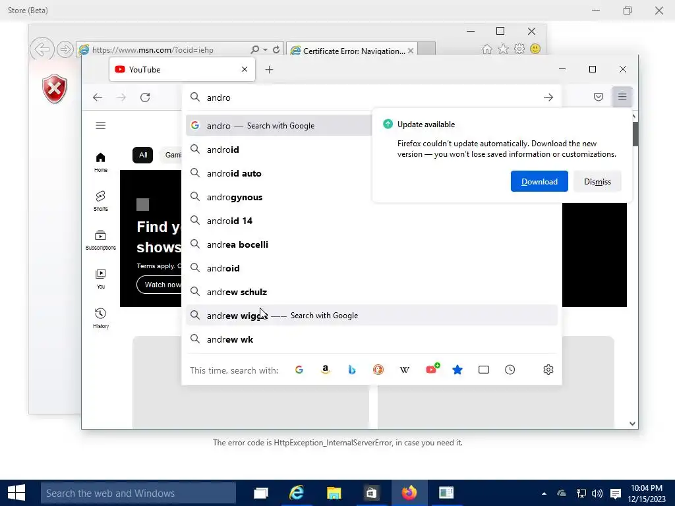Viewport: 675px width, 506px height.
Task: Open YouTube Shorts sidebar icon
Action: coord(101,201)
